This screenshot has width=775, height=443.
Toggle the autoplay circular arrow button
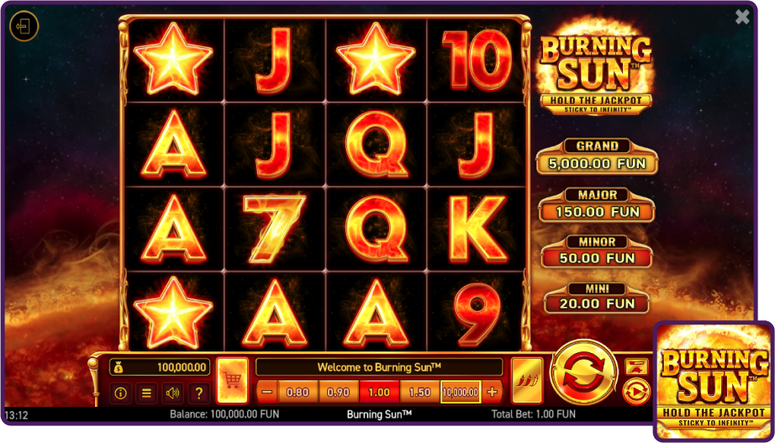(x=636, y=391)
